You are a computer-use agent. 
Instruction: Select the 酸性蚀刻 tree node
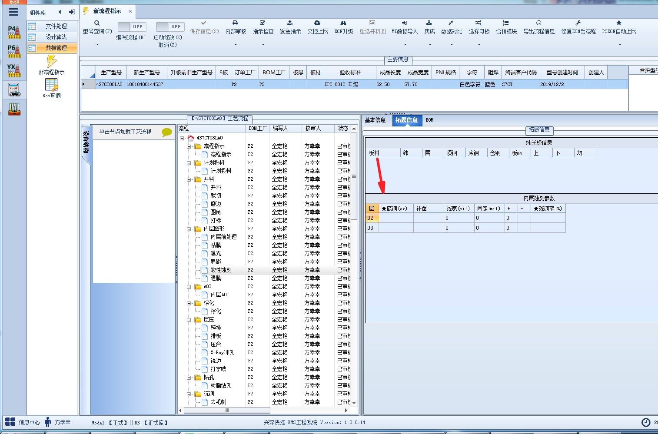pyautogui.click(x=221, y=270)
